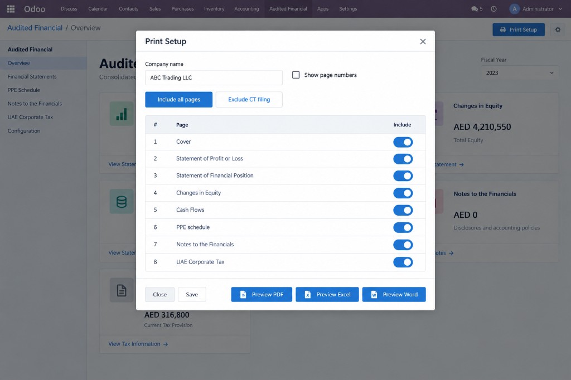The image size is (571, 380).
Task: Switch off Cash Flows page inclusion
Action: tap(403, 210)
